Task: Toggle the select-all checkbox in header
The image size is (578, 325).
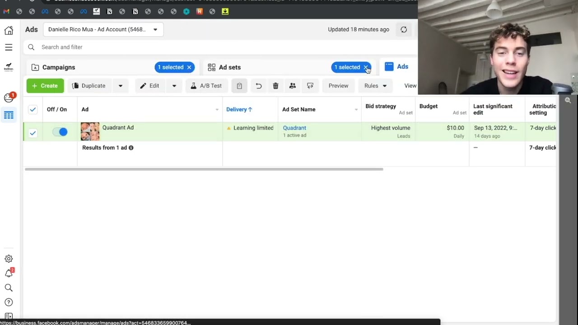Action: (33, 109)
